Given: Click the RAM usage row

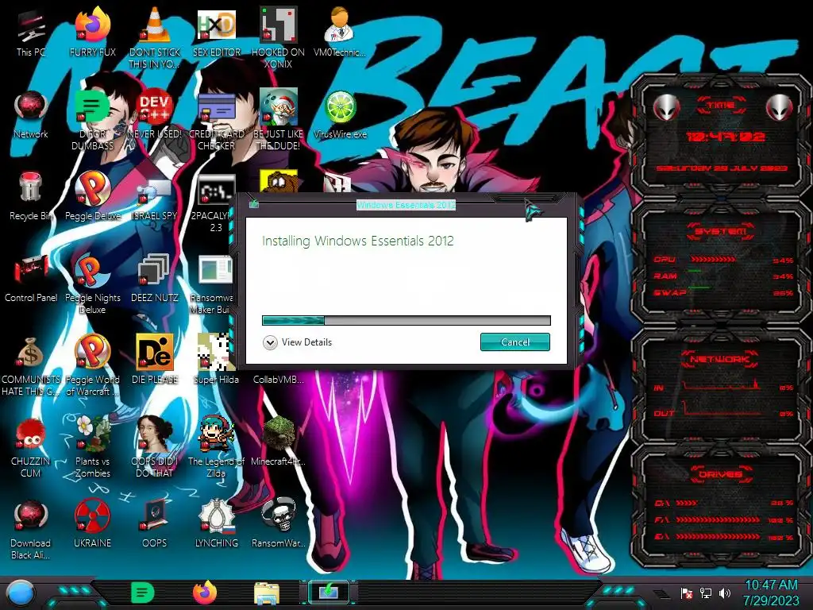Looking at the screenshot, I should tap(723, 276).
